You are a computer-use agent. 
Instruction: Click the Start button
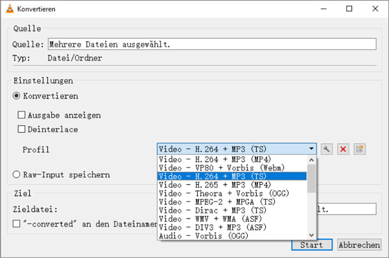pos(312,245)
